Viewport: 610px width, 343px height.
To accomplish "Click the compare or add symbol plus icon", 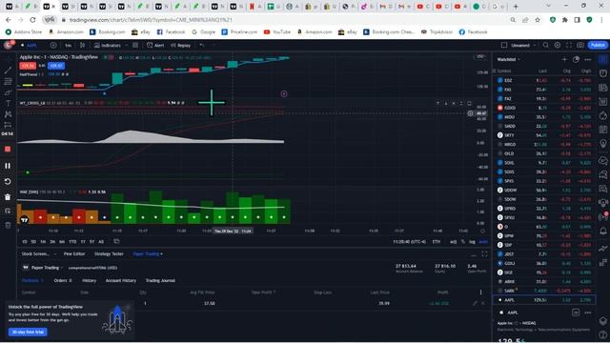I will tap(53, 46).
